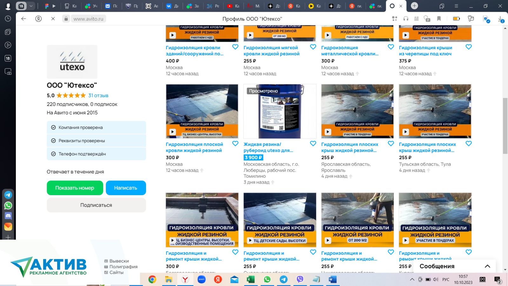Open the sidebar media play icon

tap(8, 45)
